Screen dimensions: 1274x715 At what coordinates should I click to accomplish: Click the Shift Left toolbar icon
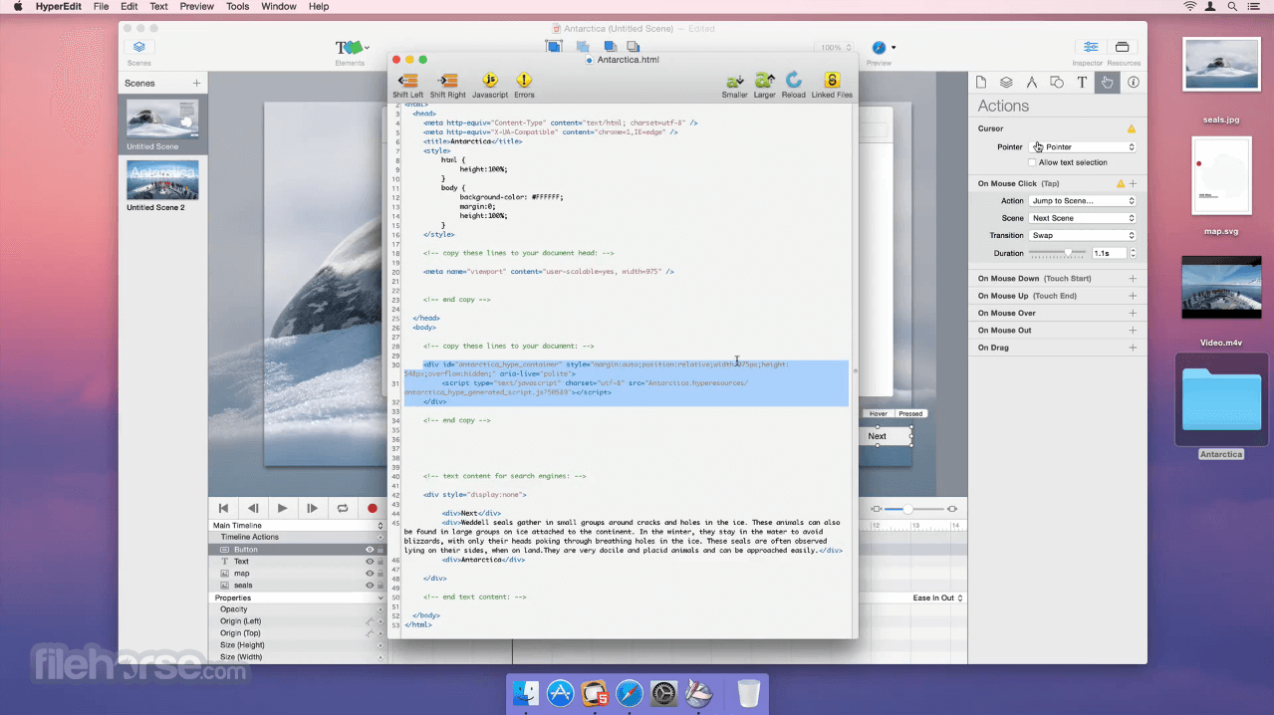407,81
